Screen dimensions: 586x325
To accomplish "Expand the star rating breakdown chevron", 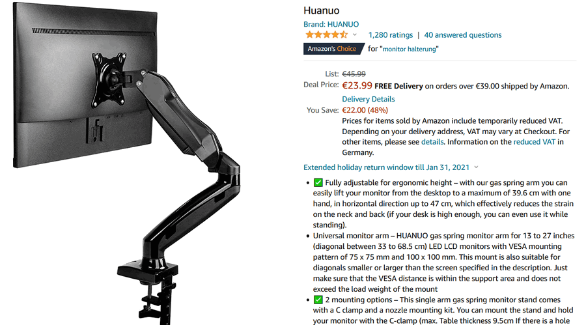I will (x=355, y=35).
